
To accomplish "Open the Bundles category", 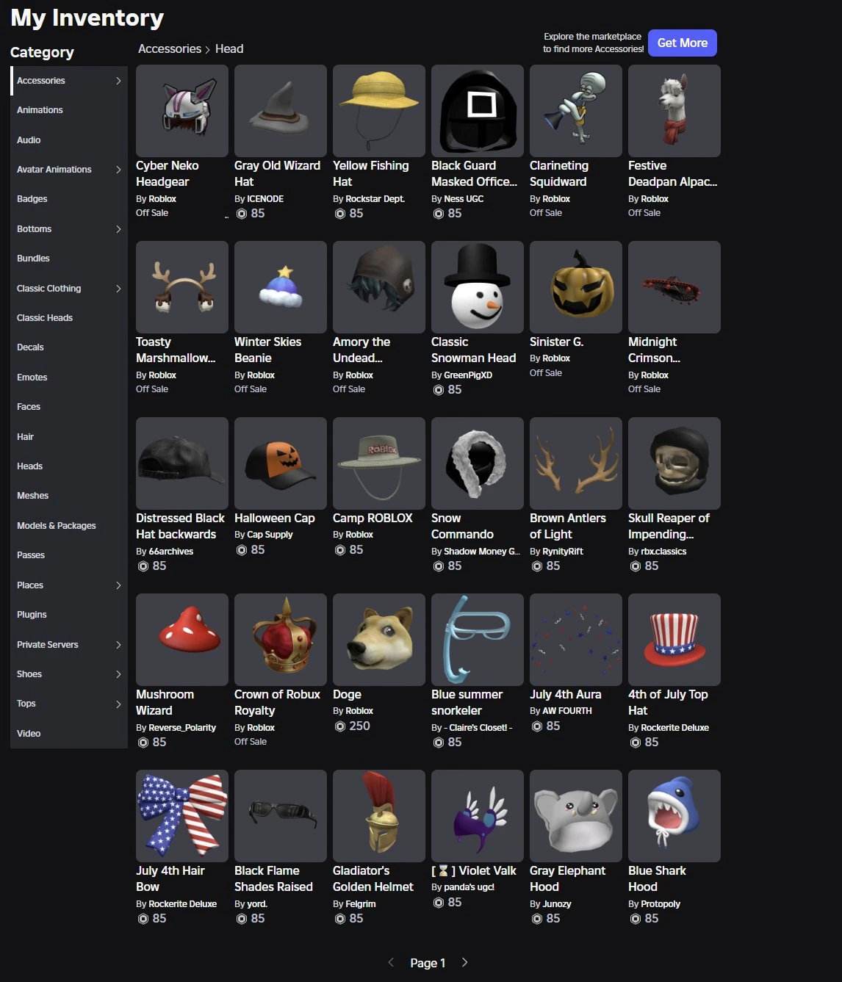I will 69,259.
